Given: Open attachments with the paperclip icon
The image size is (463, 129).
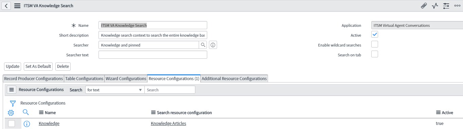Looking at the screenshot, I should click(x=424, y=6).
